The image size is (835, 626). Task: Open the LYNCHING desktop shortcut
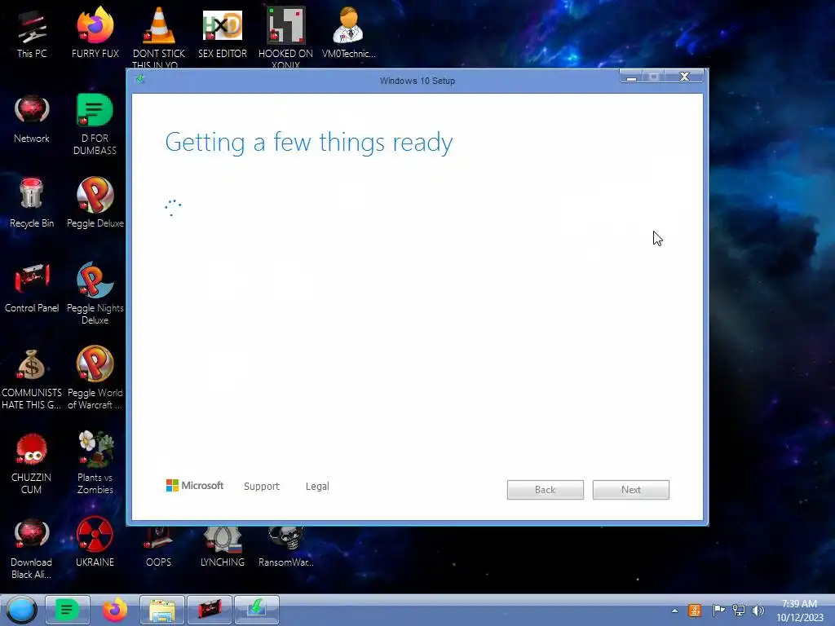[222, 547]
